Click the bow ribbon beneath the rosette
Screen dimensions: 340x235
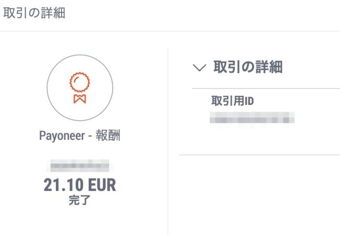point(80,98)
